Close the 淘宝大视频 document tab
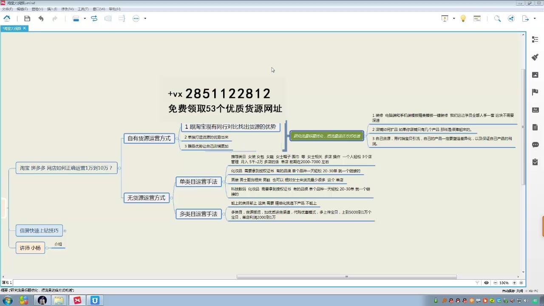Screen dimensions: 544x306 click(x=25, y=28)
